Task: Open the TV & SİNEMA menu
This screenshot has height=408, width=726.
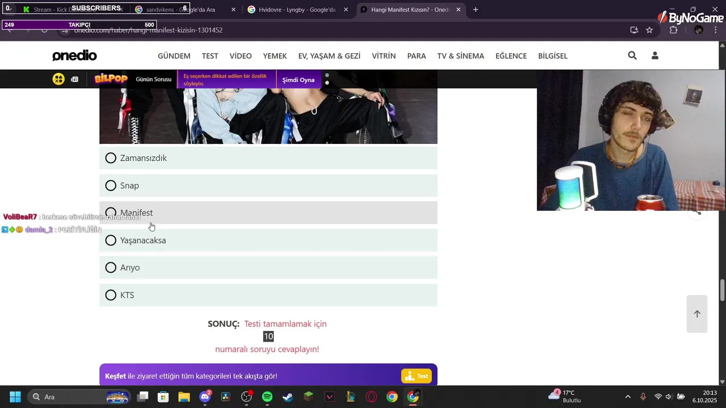Action: point(461,56)
